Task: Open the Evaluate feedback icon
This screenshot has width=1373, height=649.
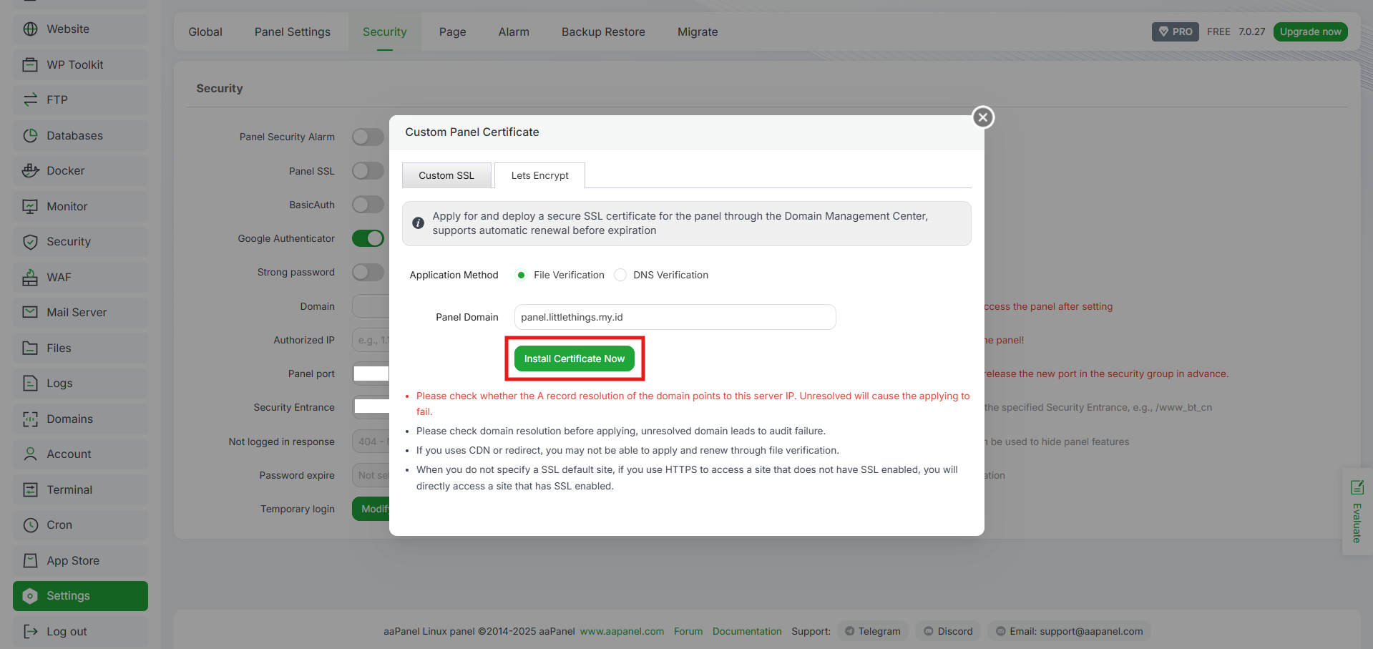Action: pyautogui.click(x=1357, y=487)
